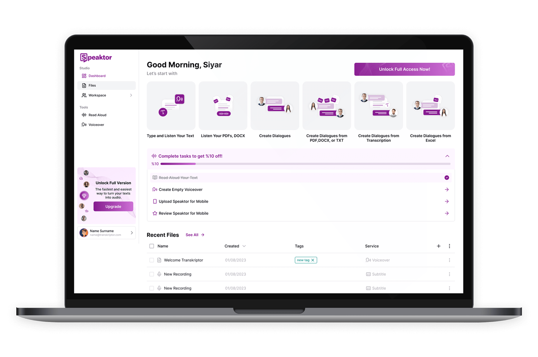538x357 pixels.
Task: Click the Read Aloud waveform icon
Action: [x=84, y=115]
